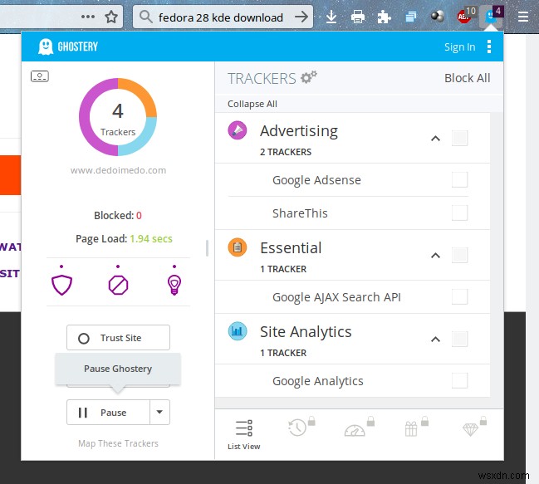Collapse the Essential category chevron

click(435, 255)
